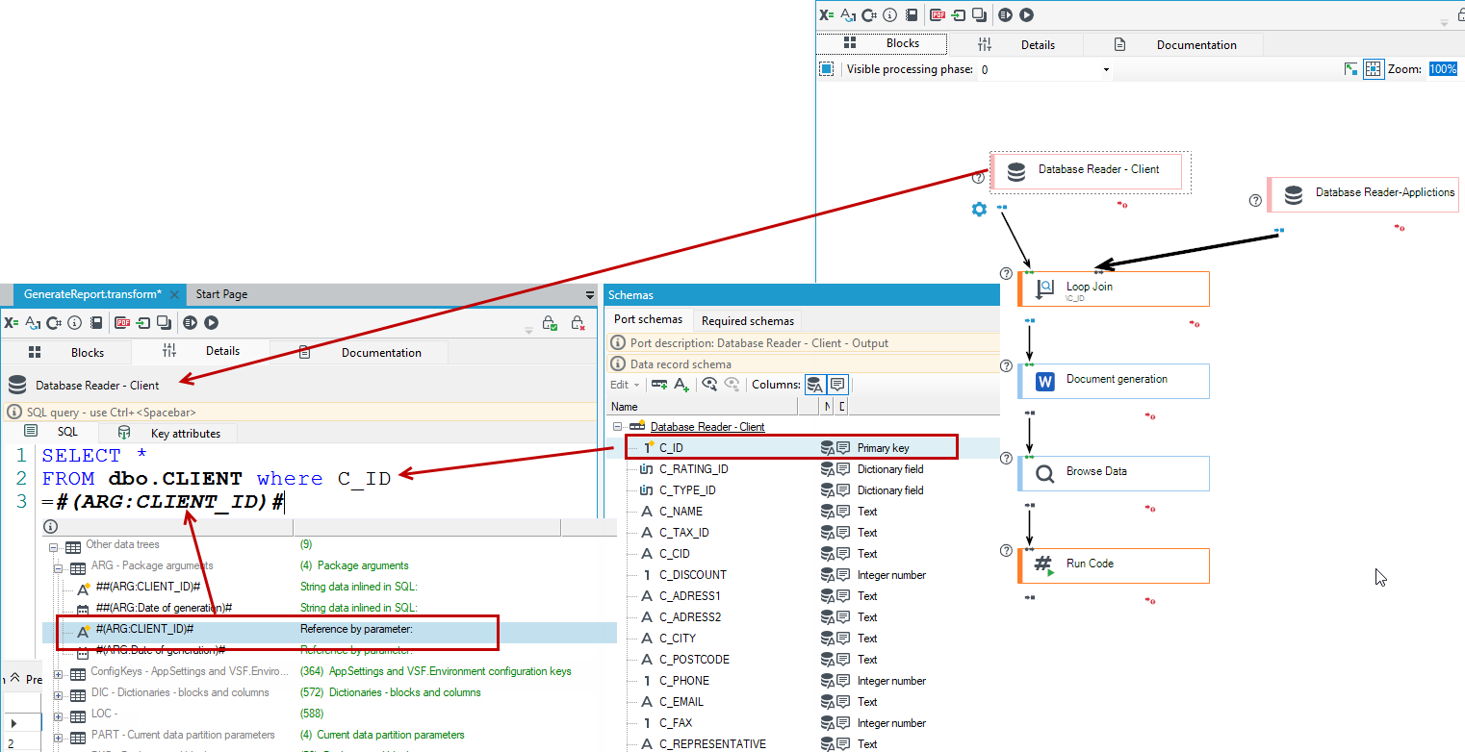Toggle the diagram grid view button by Zoom
This screenshot has width=1465, height=752.
[1374, 69]
